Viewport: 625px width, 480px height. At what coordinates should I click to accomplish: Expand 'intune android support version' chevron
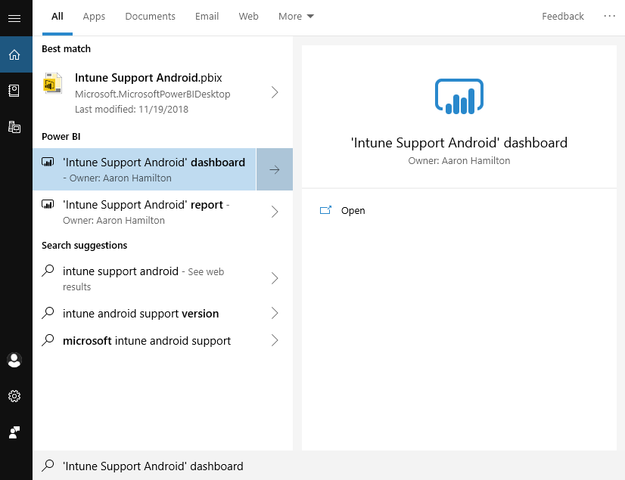[275, 313]
